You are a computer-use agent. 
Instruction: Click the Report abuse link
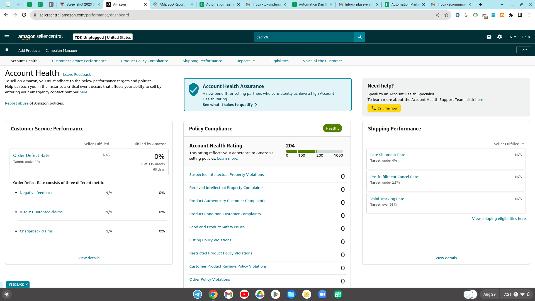17,103
